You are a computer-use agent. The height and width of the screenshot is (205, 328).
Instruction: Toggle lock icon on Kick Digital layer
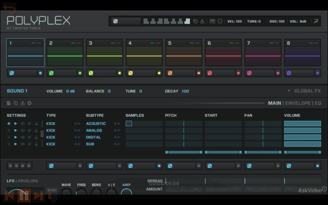pos(36,137)
